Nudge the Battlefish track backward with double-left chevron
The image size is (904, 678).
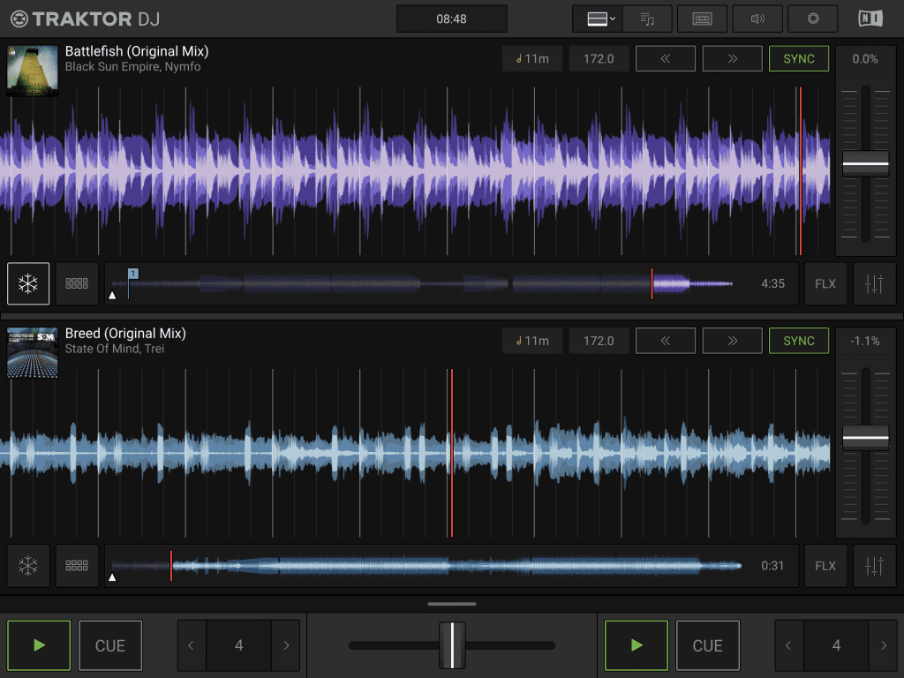click(x=665, y=58)
